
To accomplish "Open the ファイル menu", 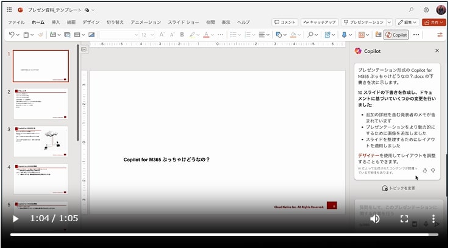I will (x=16, y=22).
